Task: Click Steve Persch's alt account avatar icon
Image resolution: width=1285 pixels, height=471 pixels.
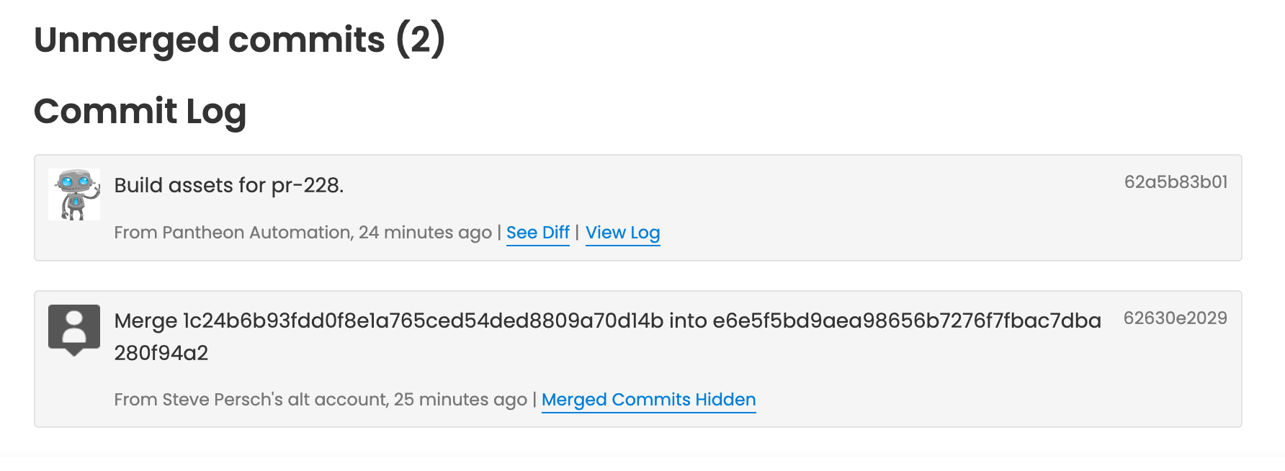Action: [x=74, y=328]
